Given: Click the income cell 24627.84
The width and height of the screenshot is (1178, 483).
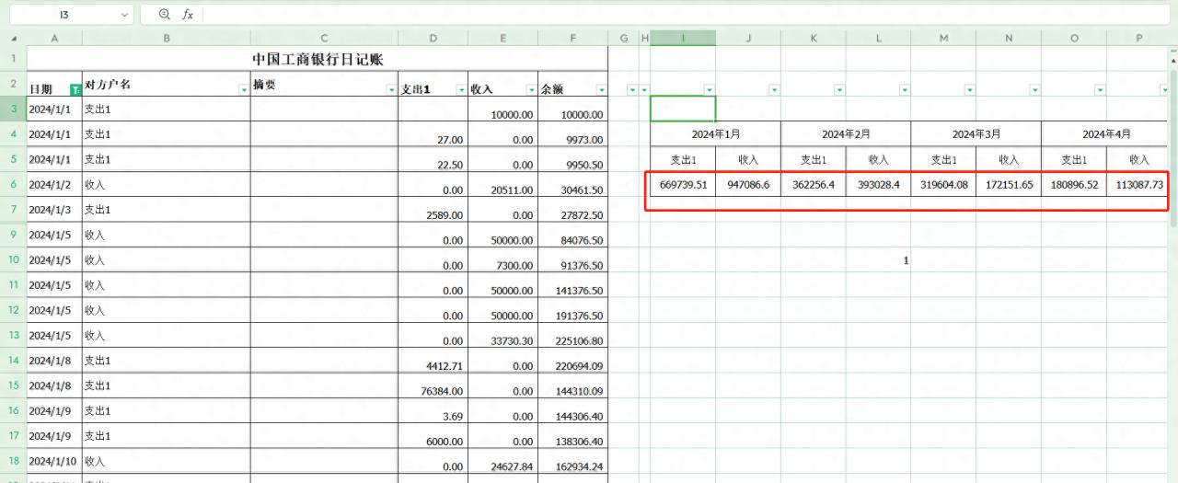Looking at the screenshot, I should tap(502, 460).
